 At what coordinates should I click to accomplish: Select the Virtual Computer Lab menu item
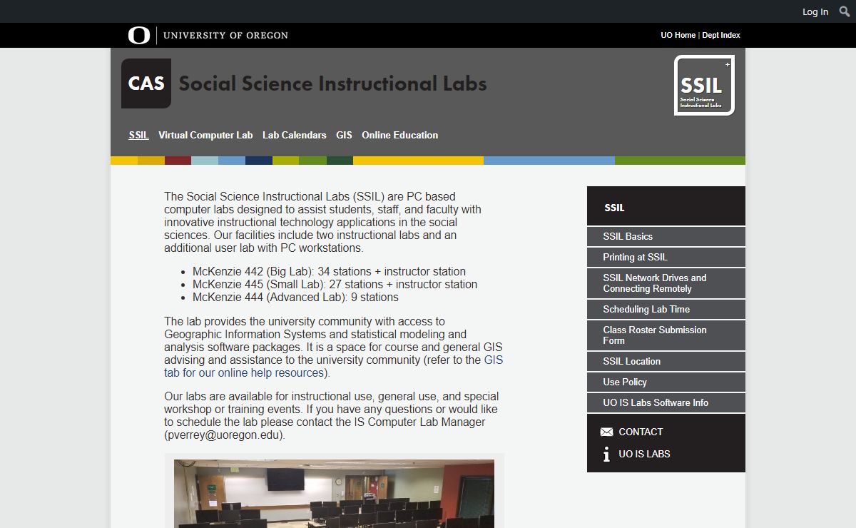pyautogui.click(x=205, y=135)
